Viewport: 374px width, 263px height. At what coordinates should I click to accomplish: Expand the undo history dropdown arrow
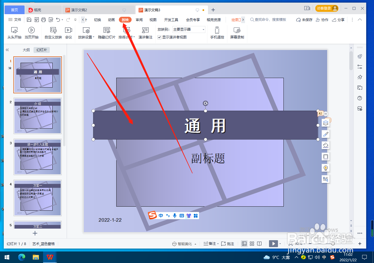62,20
